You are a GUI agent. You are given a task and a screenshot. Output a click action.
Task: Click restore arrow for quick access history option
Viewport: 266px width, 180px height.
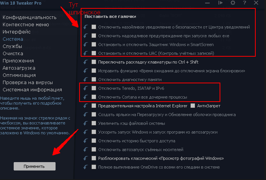(86, 141)
